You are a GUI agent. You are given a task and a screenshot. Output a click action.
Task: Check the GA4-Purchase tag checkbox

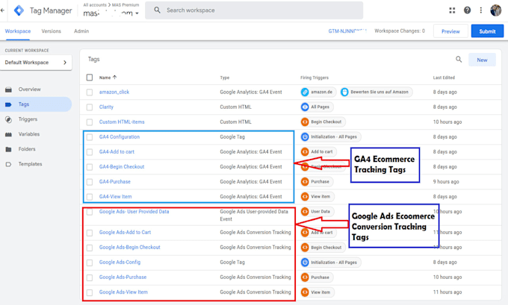coord(90,182)
